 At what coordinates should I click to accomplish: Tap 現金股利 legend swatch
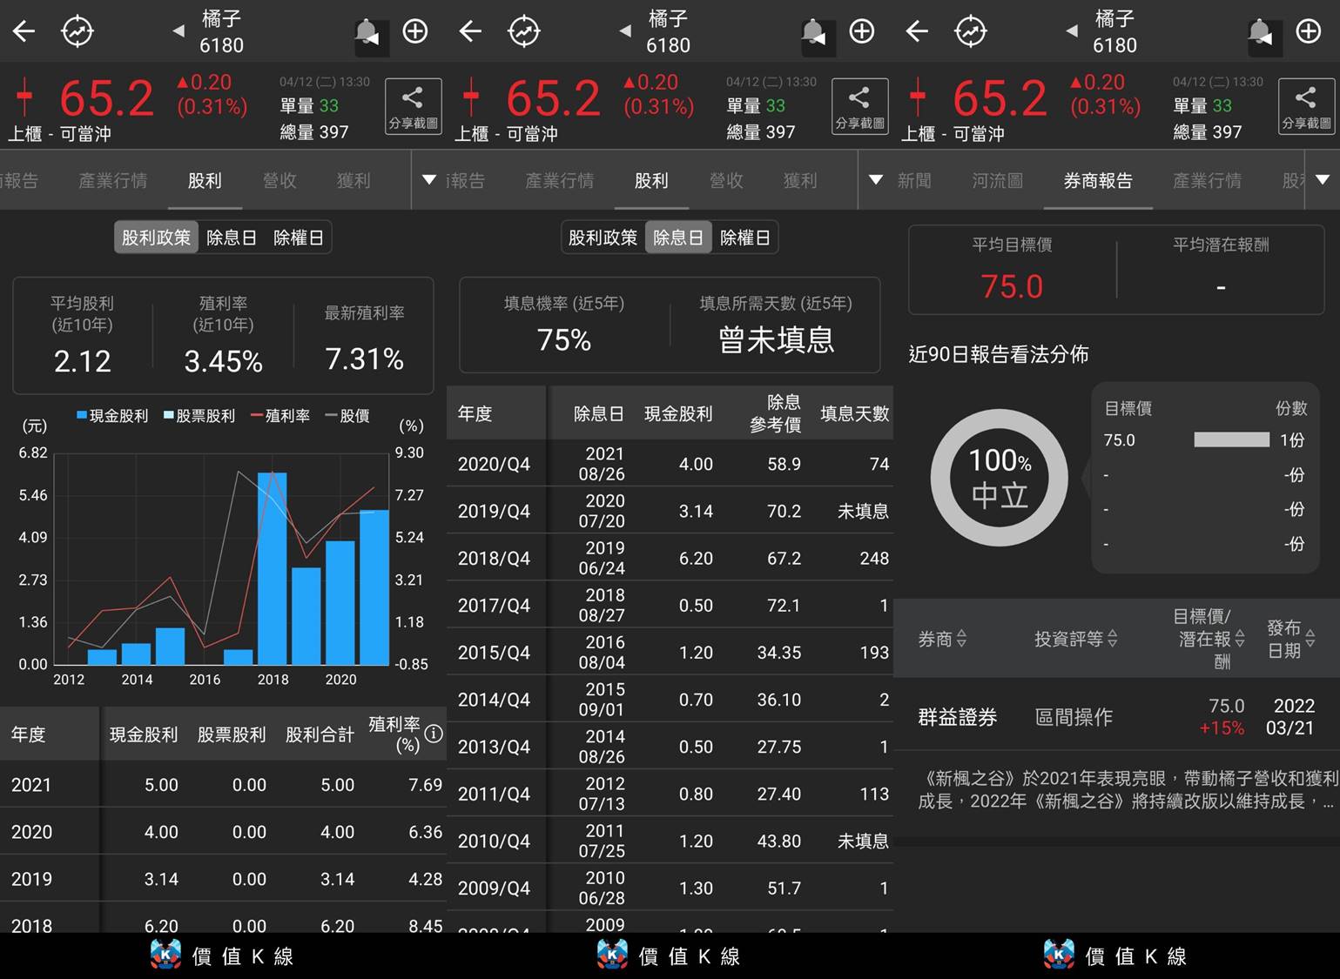click(x=82, y=415)
